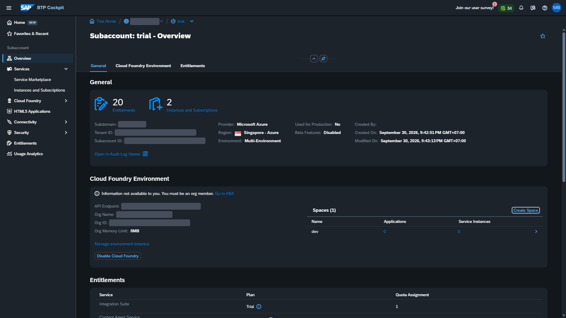The width and height of the screenshot is (566, 318).
Task: Open dev space details arrow
Action: point(536,231)
